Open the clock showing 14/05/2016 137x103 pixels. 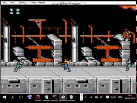[x=130, y=97]
